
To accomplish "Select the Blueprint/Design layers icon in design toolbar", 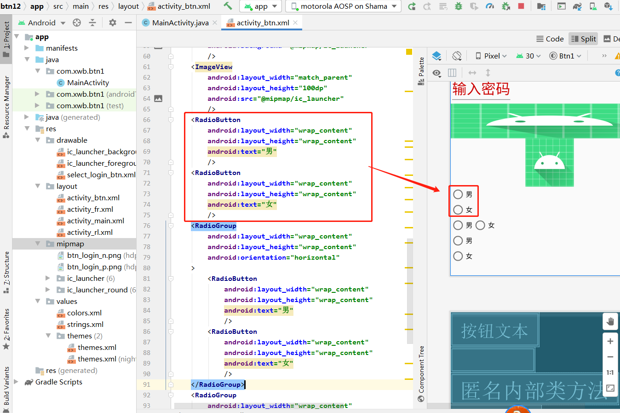I will point(436,55).
